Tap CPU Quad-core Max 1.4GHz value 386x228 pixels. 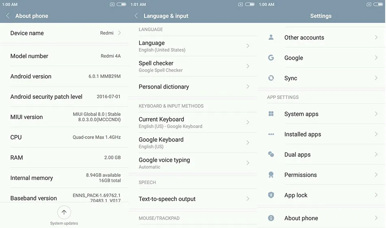(x=97, y=137)
